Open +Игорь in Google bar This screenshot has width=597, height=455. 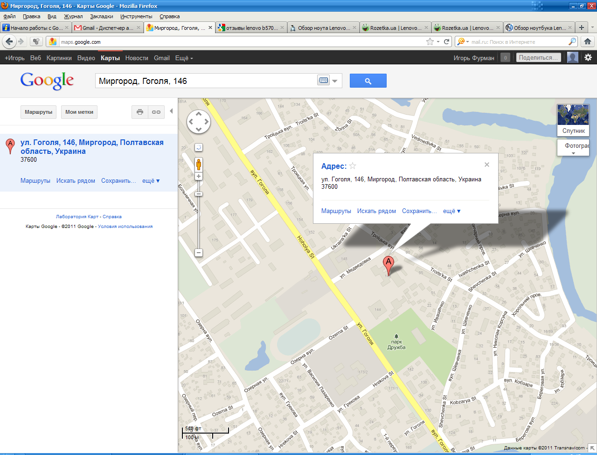[14, 58]
